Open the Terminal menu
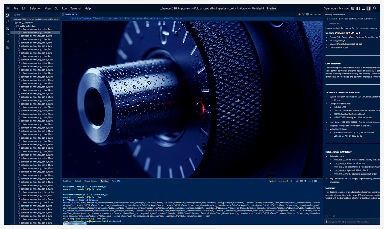The height and width of the screenshot is (229, 384). click(x=76, y=8)
